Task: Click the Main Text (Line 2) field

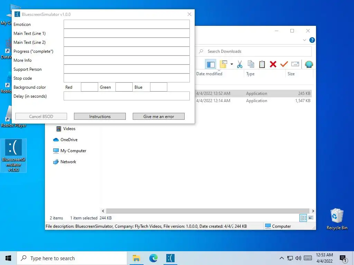Action: 127,42
